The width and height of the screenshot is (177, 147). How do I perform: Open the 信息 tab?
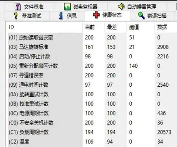[x=67, y=16]
